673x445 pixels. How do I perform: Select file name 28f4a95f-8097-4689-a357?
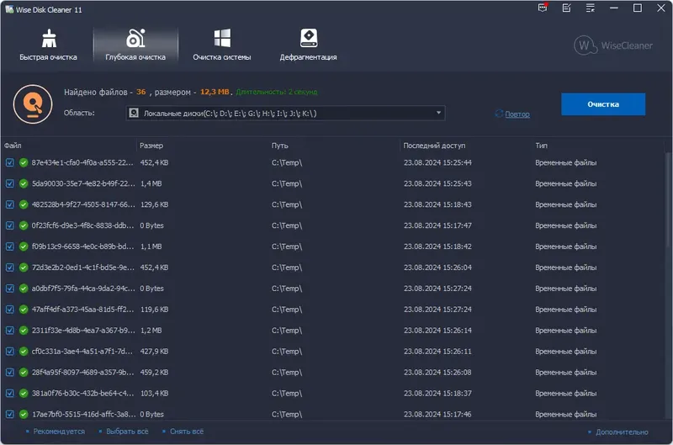point(82,373)
